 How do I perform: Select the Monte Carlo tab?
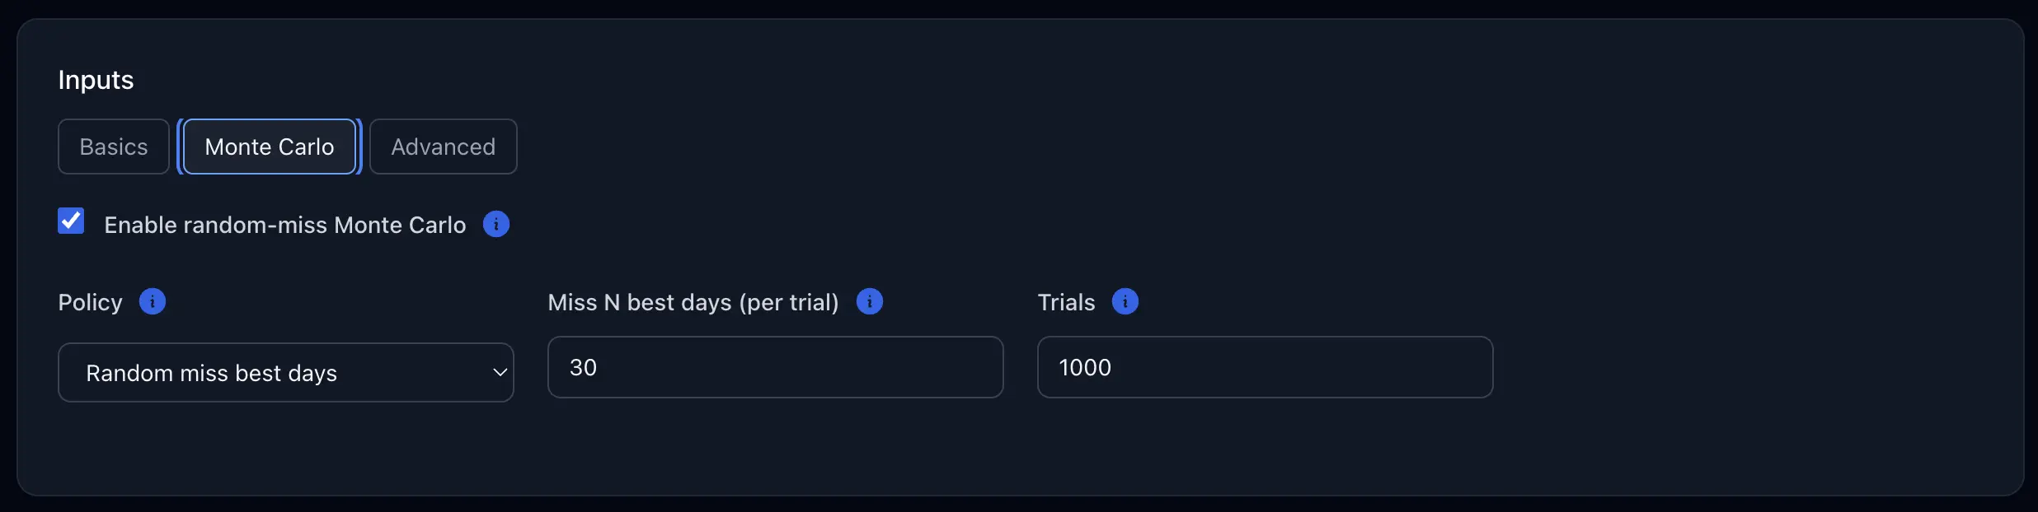[270, 147]
